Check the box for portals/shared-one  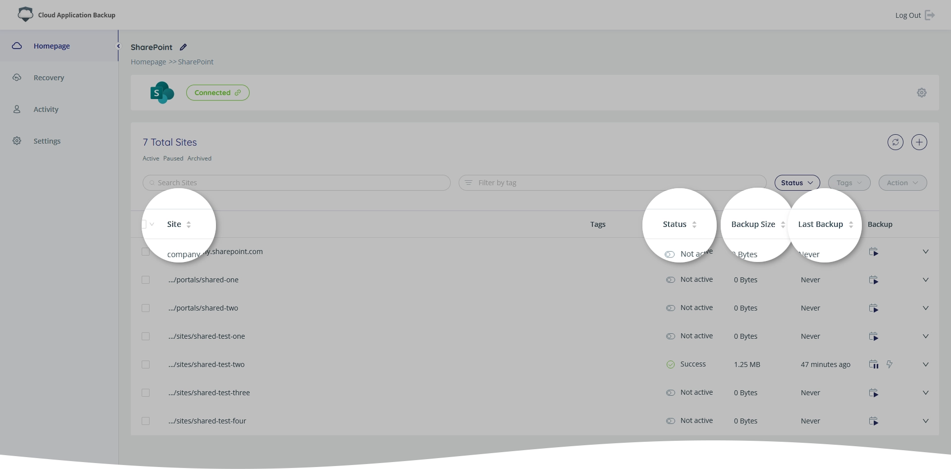(x=146, y=280)
